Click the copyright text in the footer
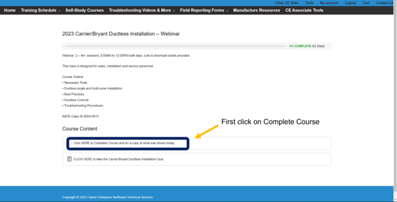Screen dimensions: 397x202 pyautogui.click(x=107, y=197)
